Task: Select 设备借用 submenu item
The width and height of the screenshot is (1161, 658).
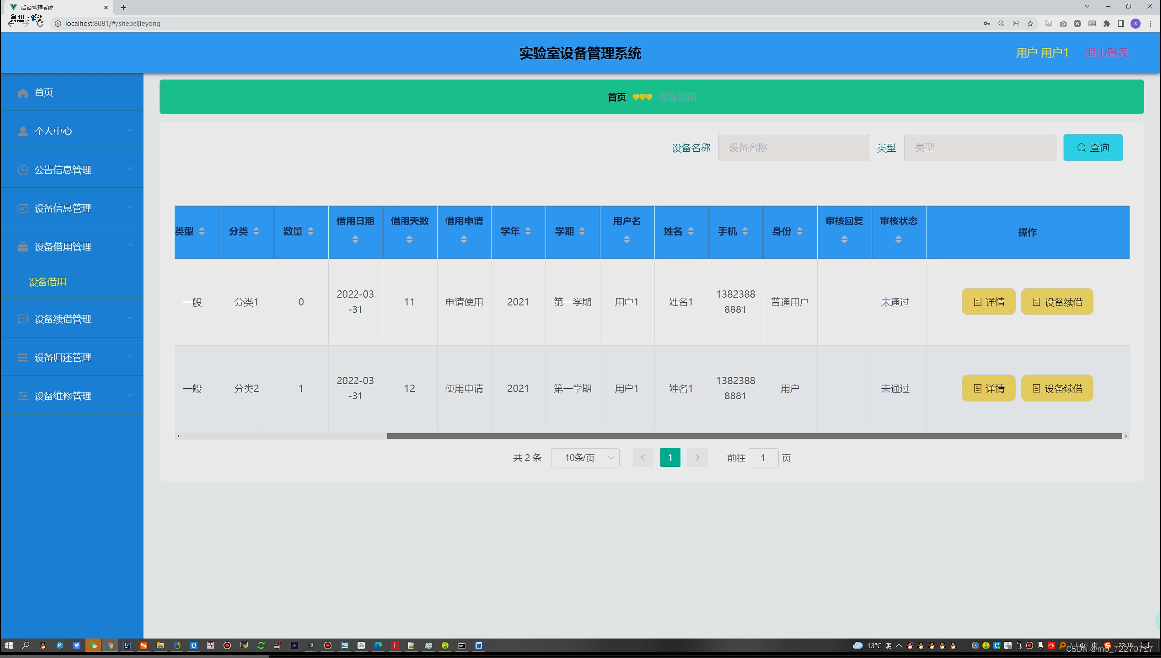Action: [x=47, y=282]
